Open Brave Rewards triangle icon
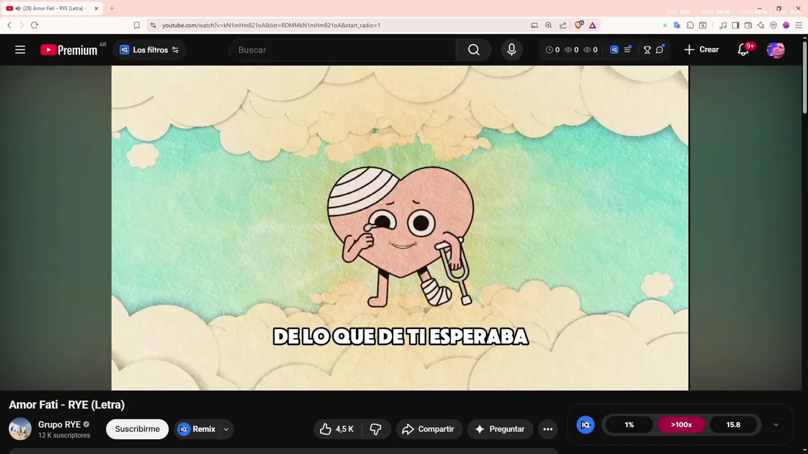Viewport: 808px width, 454px height. coord(592,25)
